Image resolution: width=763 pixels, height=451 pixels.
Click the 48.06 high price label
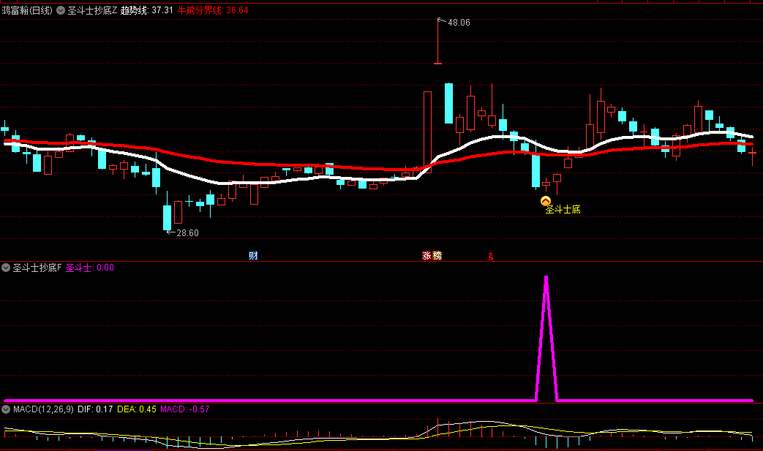pos(459,23)
